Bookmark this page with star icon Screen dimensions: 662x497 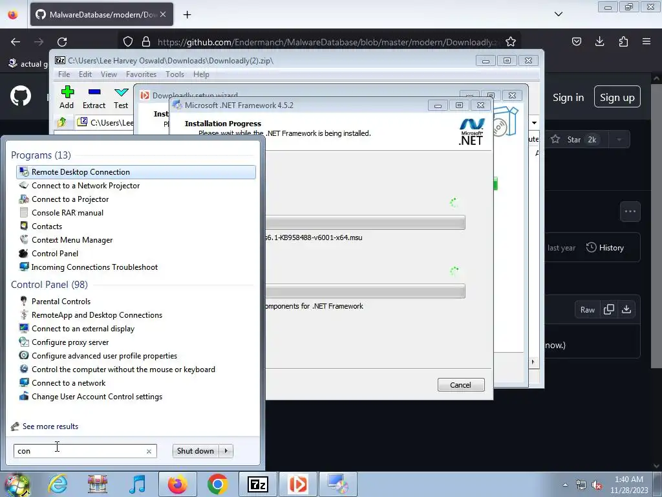pyautogui.click(x=511, y=41)
